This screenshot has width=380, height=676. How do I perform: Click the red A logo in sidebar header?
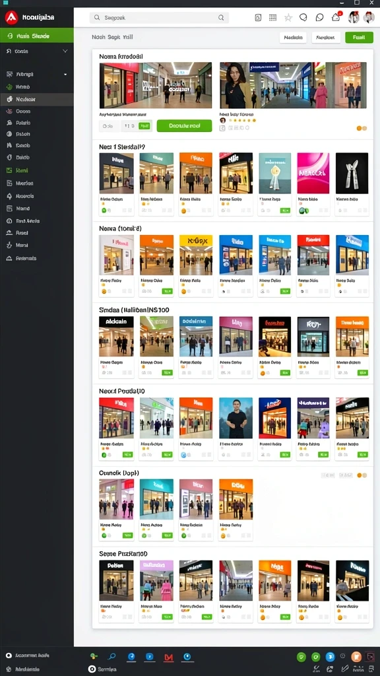11,18
